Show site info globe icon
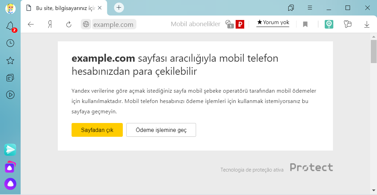 tap(86, 24)
